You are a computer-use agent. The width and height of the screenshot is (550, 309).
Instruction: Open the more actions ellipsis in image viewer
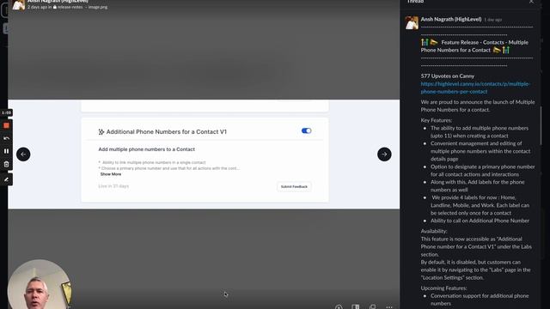389,307
